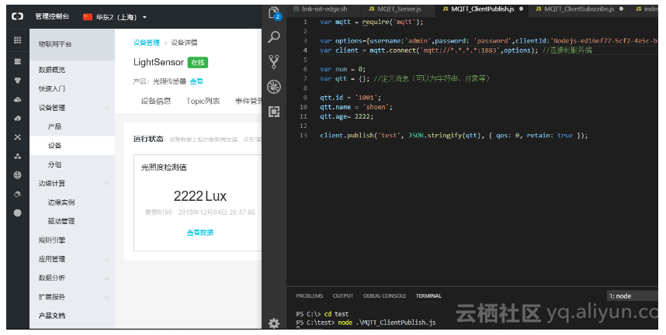Open VS Code Explorer files icon
This screenshot has height=335, width=666.
coord(274,13)
